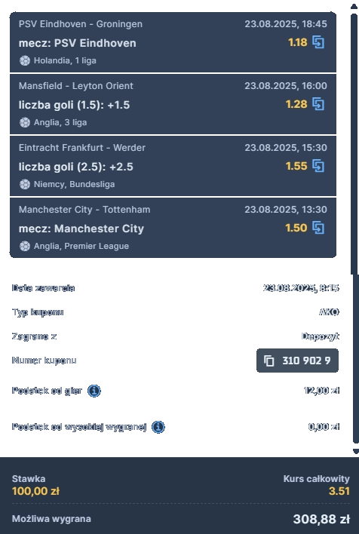Click the Kurs całkowity 3.51 value
This screenshot has height=534, width=359.
coord(339,491)
